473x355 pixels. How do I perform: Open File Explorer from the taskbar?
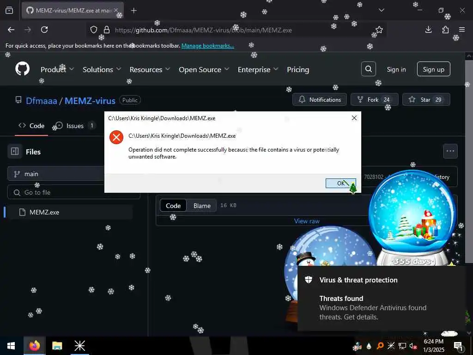pos(57,346)
